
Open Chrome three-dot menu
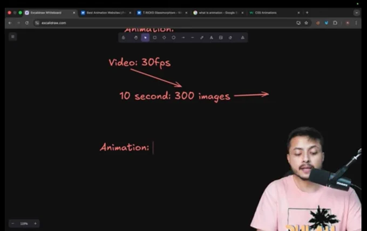click(x=356, y=23)
